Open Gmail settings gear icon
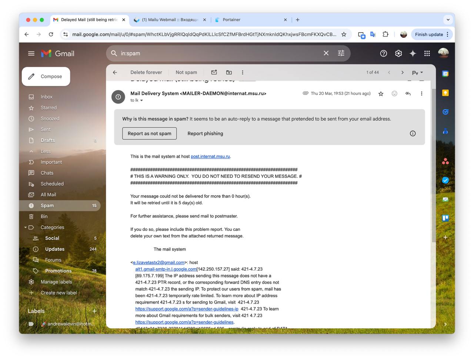The width and height of the screenshot is (474, 359). pos(398,53)
